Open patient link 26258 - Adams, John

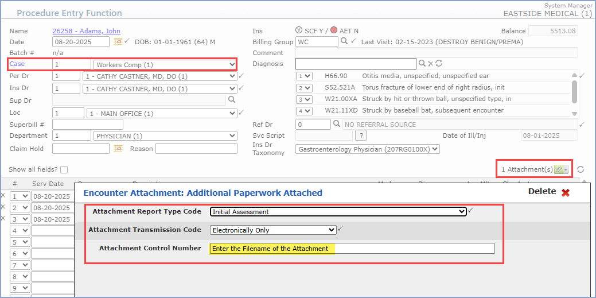coord(86,31)
